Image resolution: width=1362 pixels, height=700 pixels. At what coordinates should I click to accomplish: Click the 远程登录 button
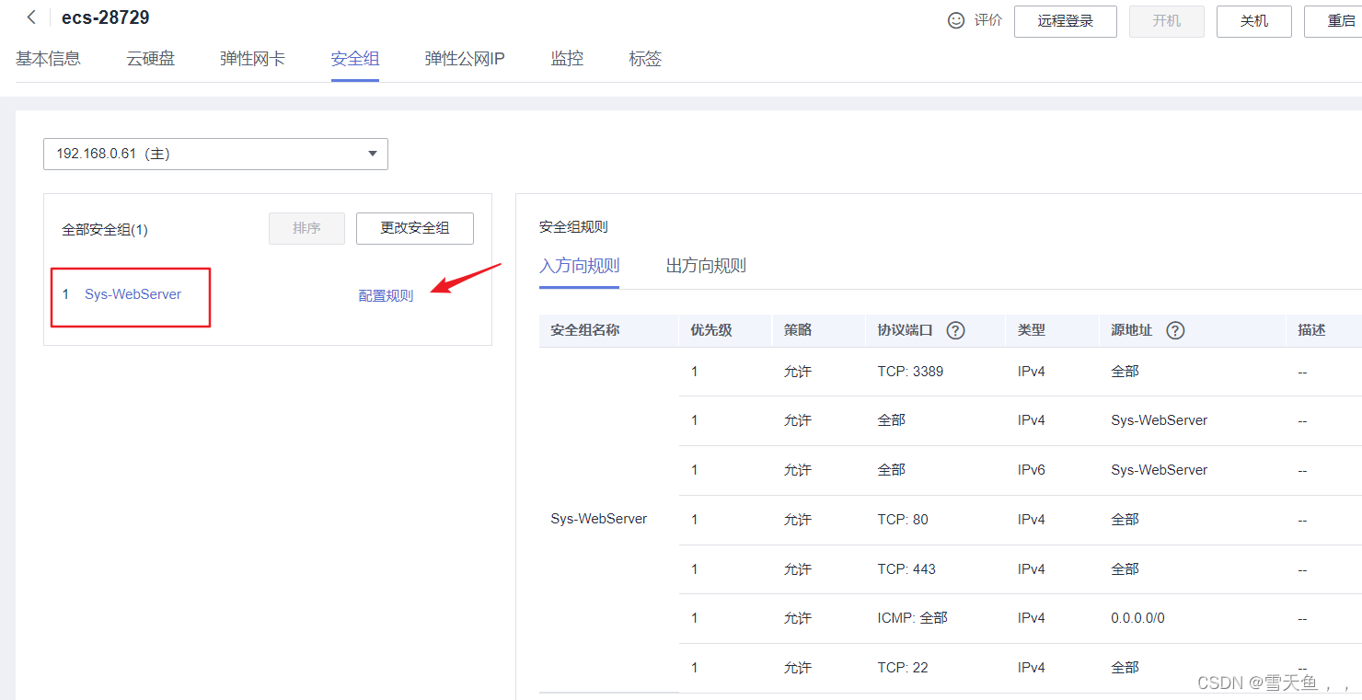pos(1065,21)
